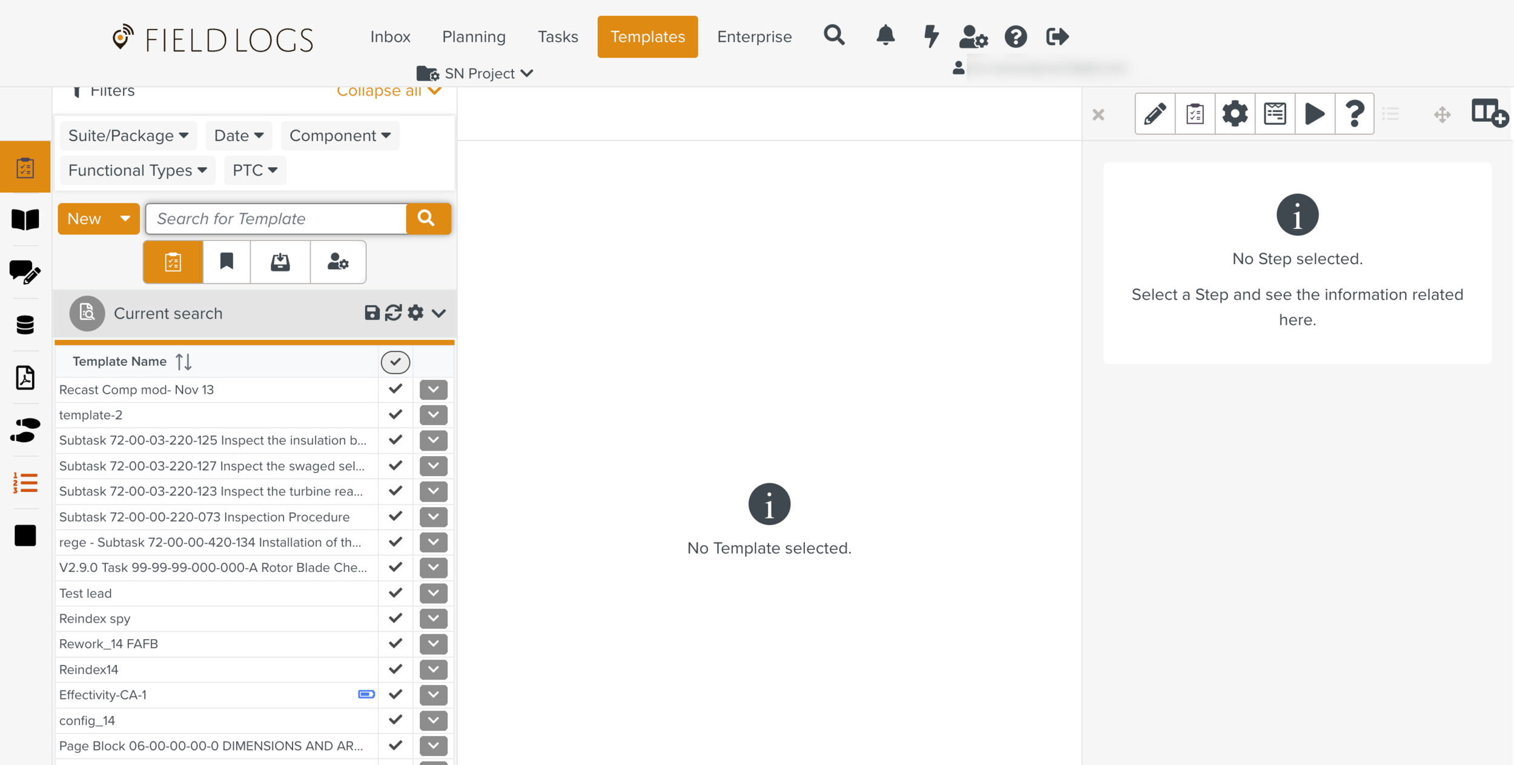This screenshot has height=765, width=1514.
Task: Open row menu for Reindex spy
Action: [x=433, y=618]
